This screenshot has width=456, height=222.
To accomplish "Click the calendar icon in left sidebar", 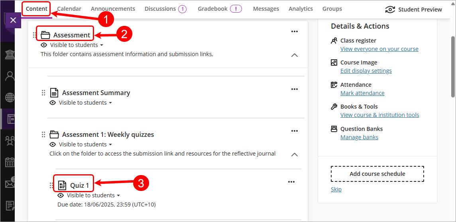I will (x=10, y=162).
